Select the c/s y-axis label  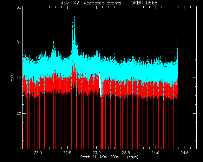13,78
